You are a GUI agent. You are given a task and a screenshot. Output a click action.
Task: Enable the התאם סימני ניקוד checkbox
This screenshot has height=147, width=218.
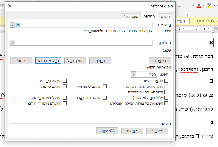point(105,87)
